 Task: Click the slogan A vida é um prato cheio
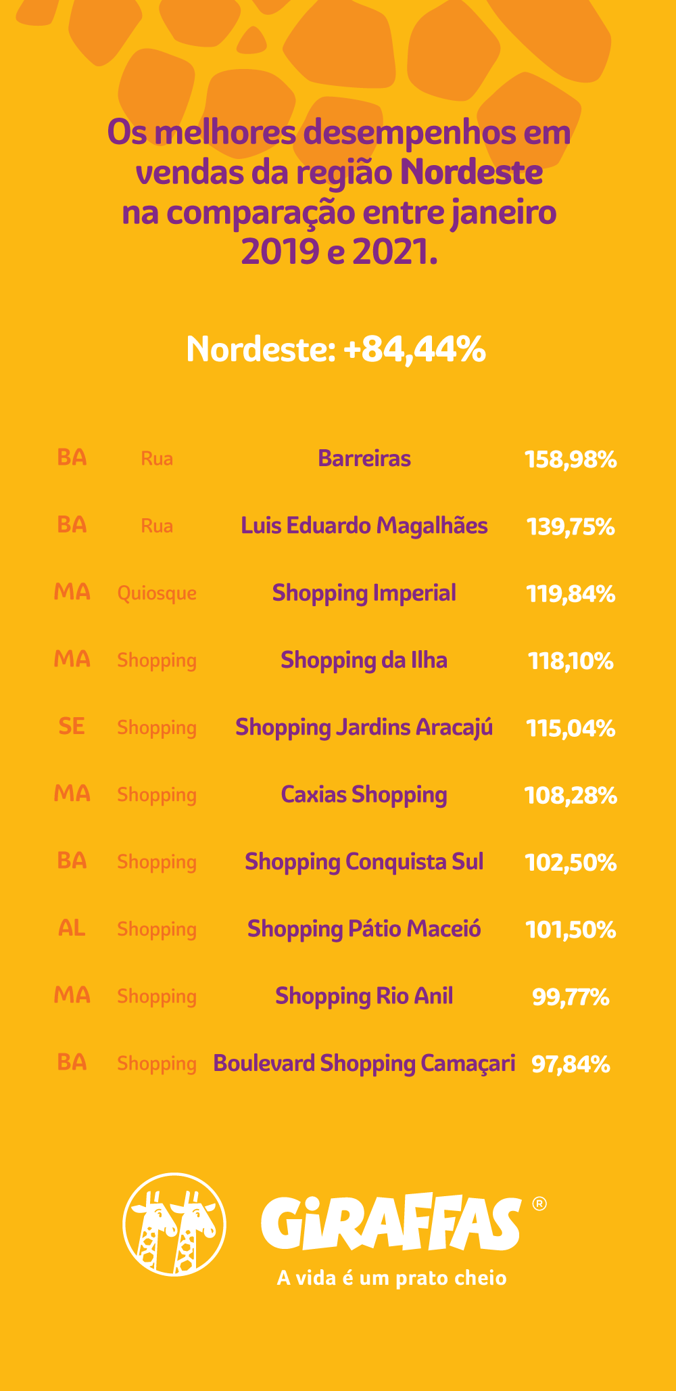(392, 1278)
